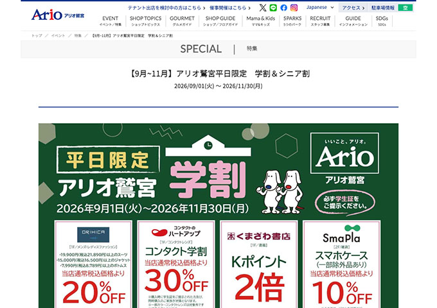Image resolution: width=437 pixels, height=308 pixels.
Task: Click the 平日限定 学割 campaign banner title
Action: point(152,173)
